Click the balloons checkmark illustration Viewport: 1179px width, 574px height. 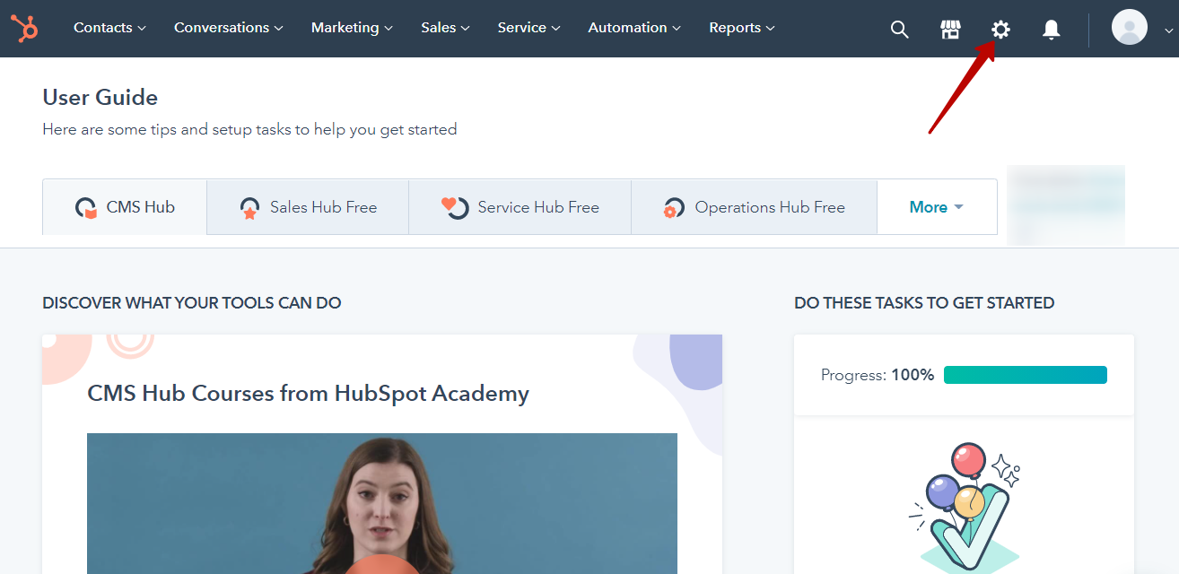[x=965, y=508]
